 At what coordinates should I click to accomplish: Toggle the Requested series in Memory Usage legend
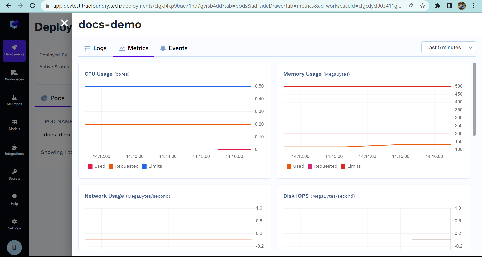click(323, 166)
